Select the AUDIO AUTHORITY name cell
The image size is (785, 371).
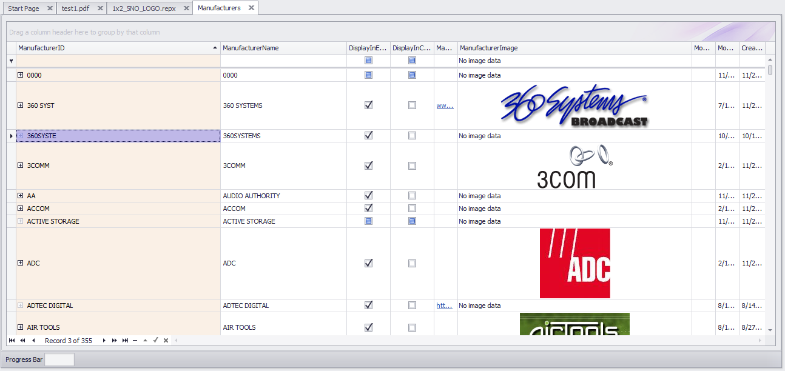click(x=283, y=196)
